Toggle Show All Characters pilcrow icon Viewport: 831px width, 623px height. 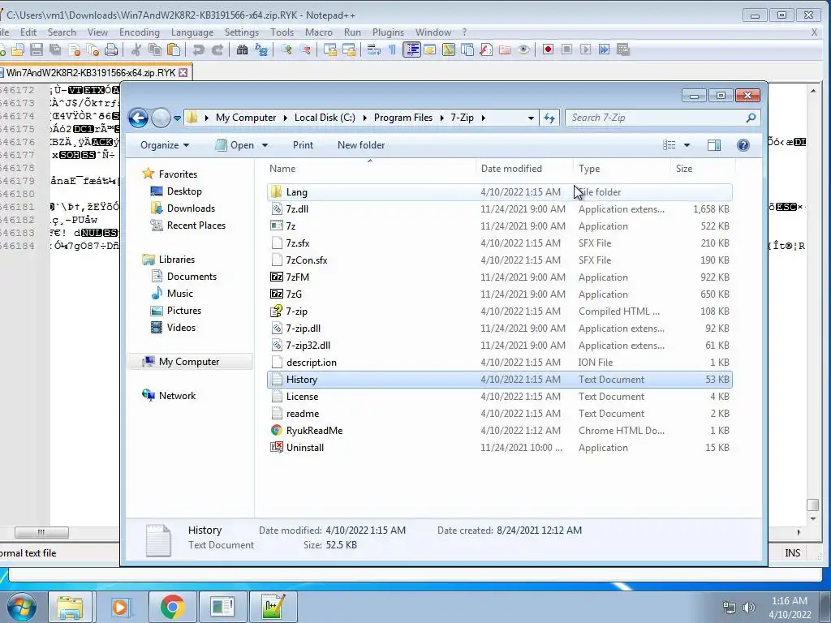click(x=392, y=49)
